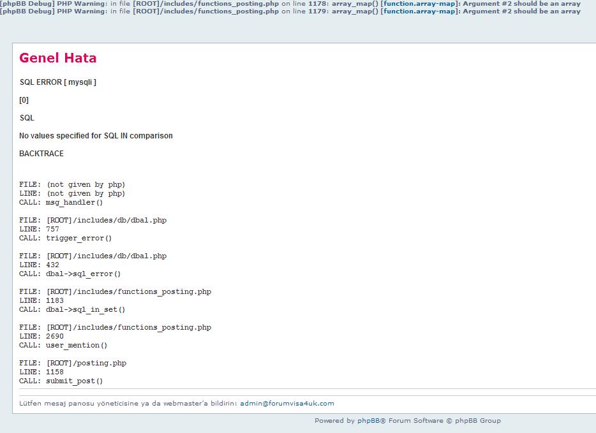Image resolution: width=596 pixels, height=433 pixels.
Task: Click the 'LINE: 1183' entry
Action: pyautogui.click(x=41, y=300)
